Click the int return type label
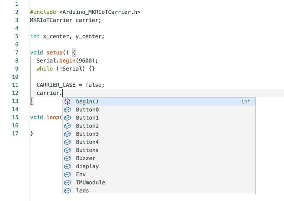This screenshot has width=284, height=201. [x=246, y=102]
